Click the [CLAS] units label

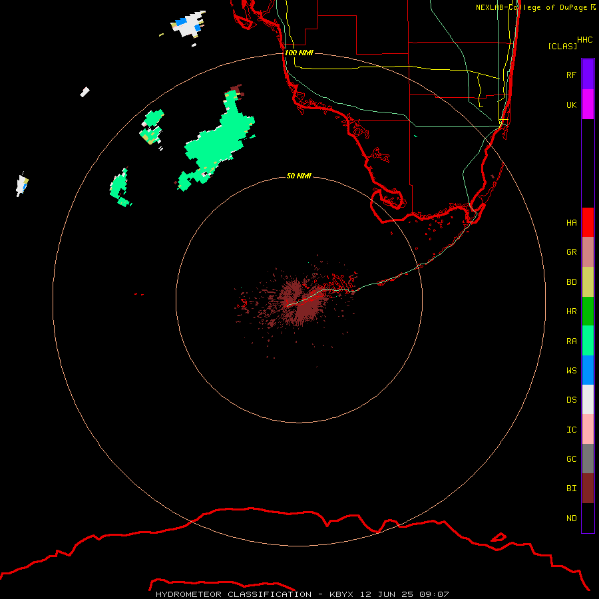click(x=562, y=47)
